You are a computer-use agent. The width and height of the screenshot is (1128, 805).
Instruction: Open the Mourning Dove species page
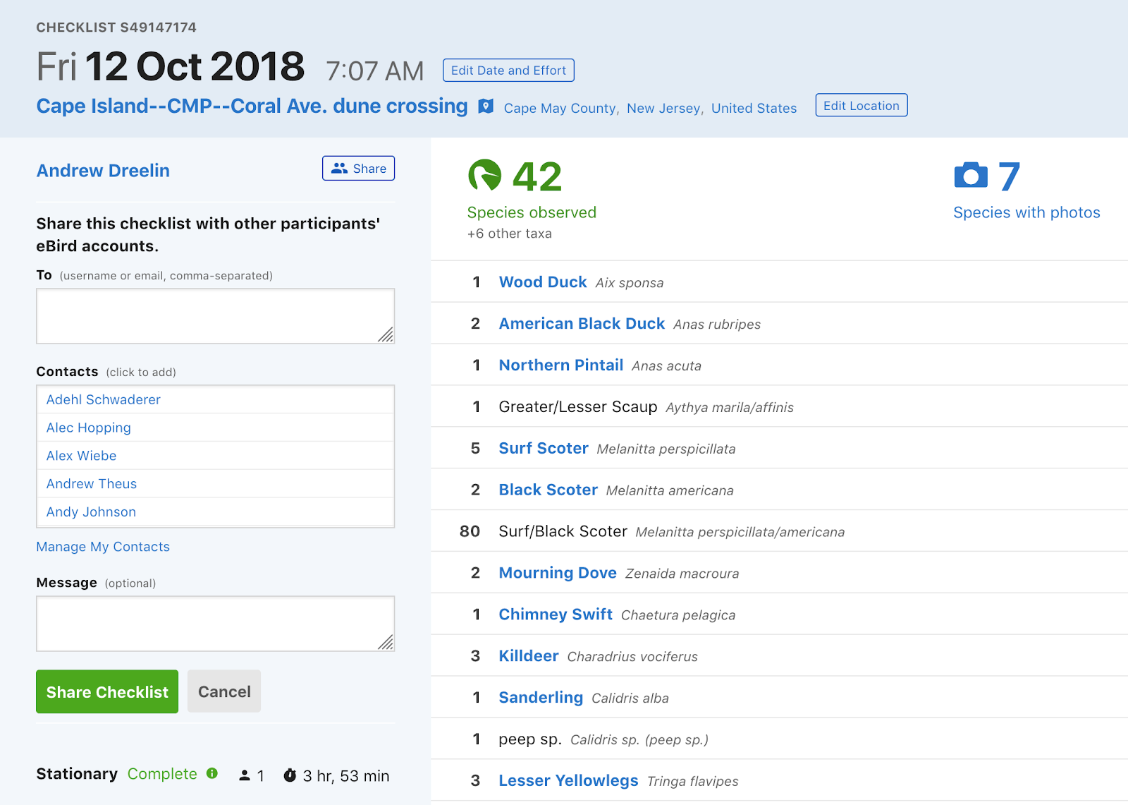[x=558, y=573]
